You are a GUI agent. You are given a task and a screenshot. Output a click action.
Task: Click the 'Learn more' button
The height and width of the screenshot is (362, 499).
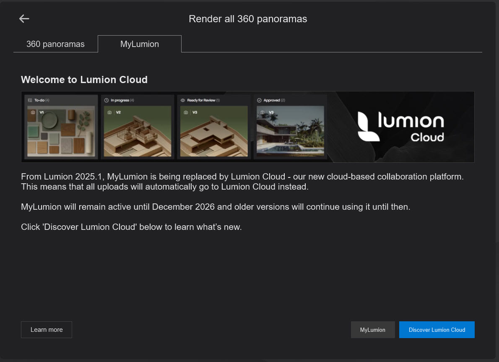[46, 329]
